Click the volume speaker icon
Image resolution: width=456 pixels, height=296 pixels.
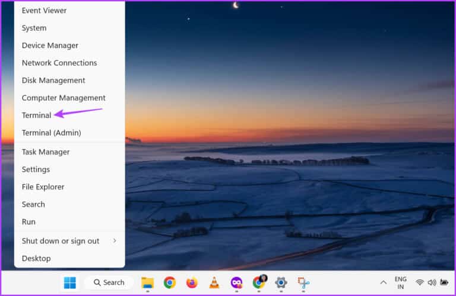(x=432, y=282)
